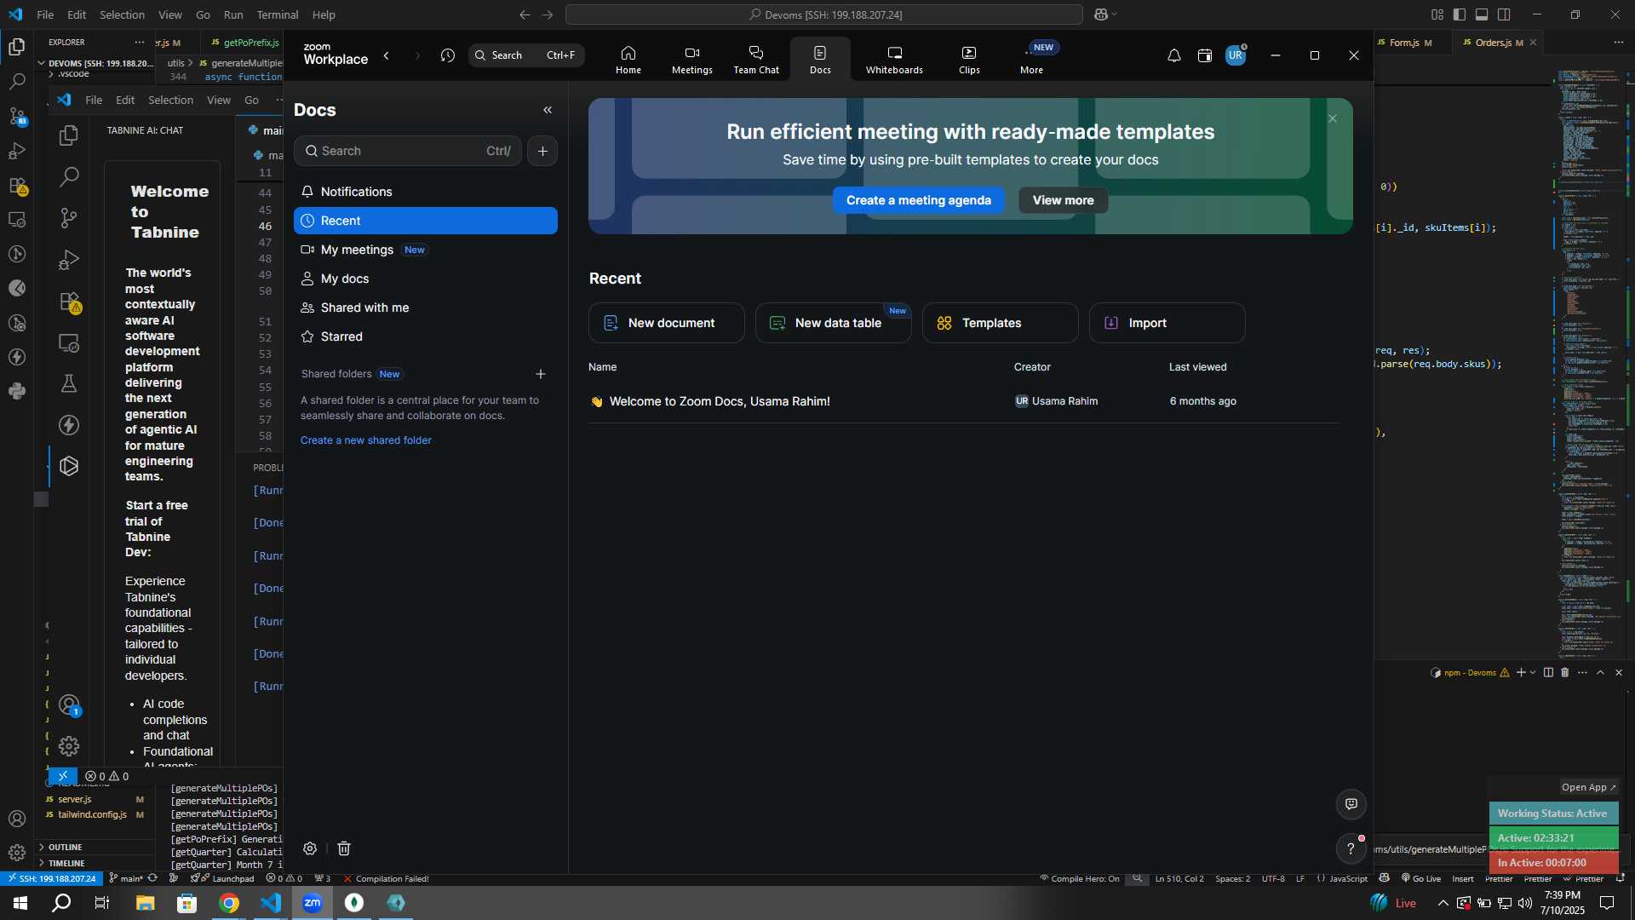Click New data table button
Viewport: 1635px width, 920px height.
(x=833, y=323)
